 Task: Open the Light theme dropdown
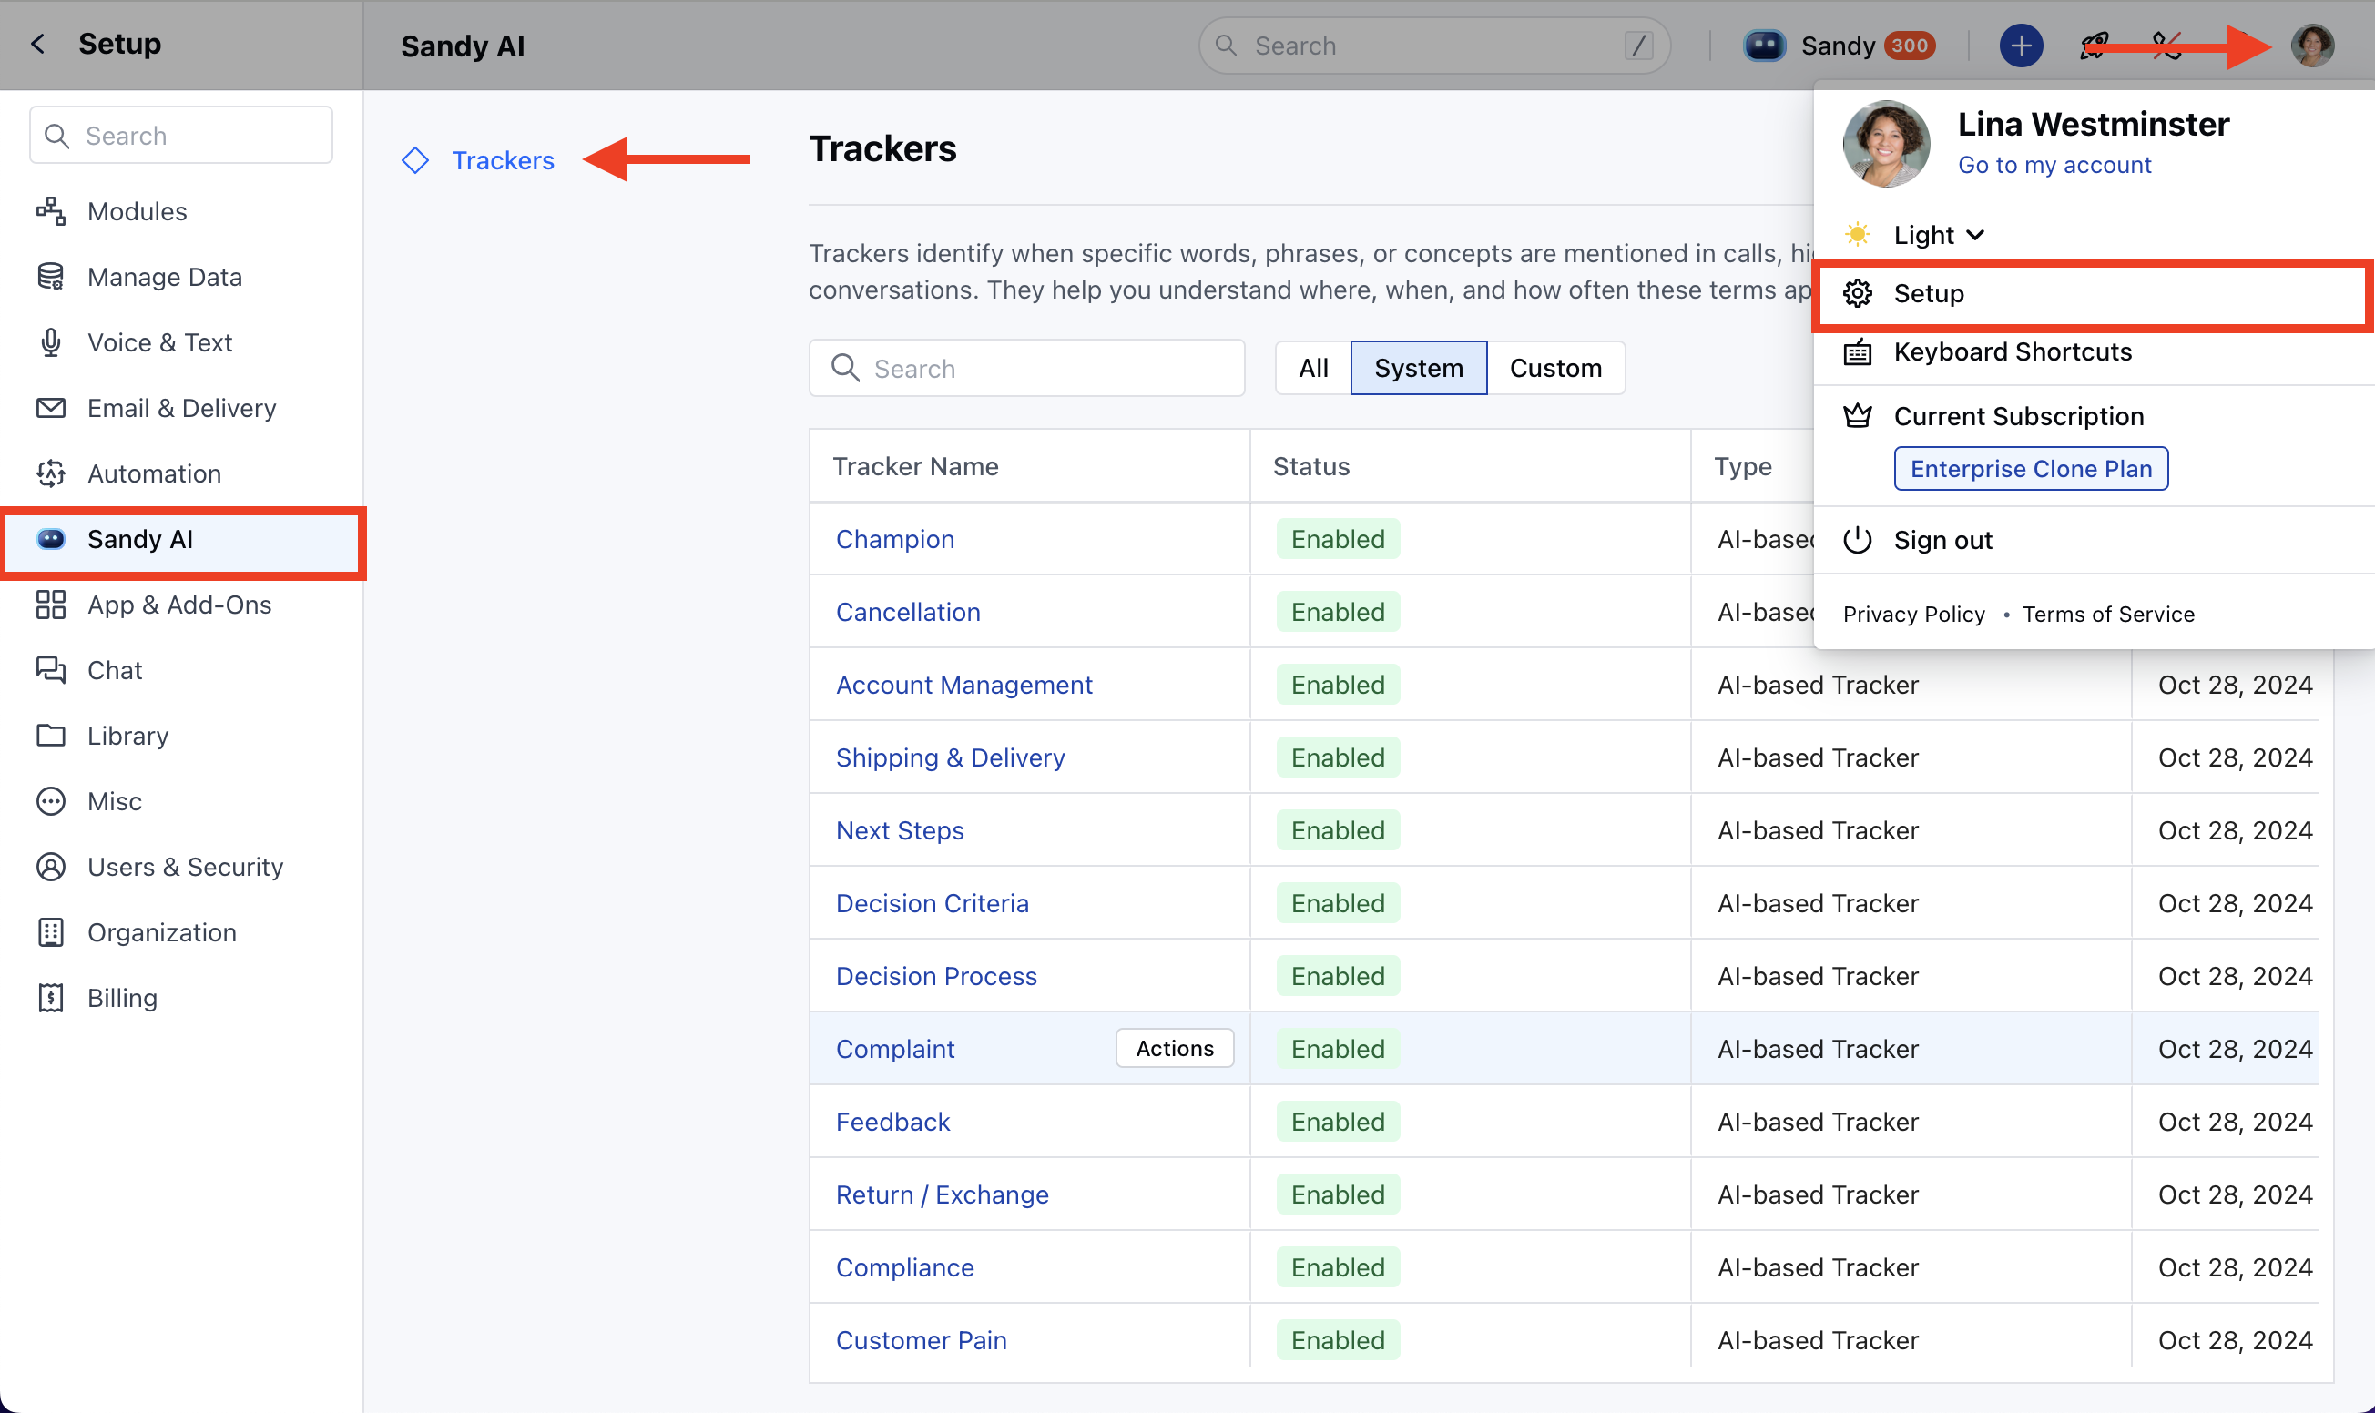click(x=1939, y=235)
